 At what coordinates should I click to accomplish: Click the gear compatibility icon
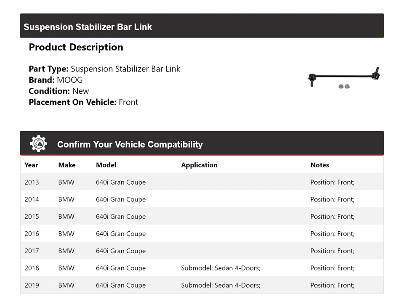[38, 144]
